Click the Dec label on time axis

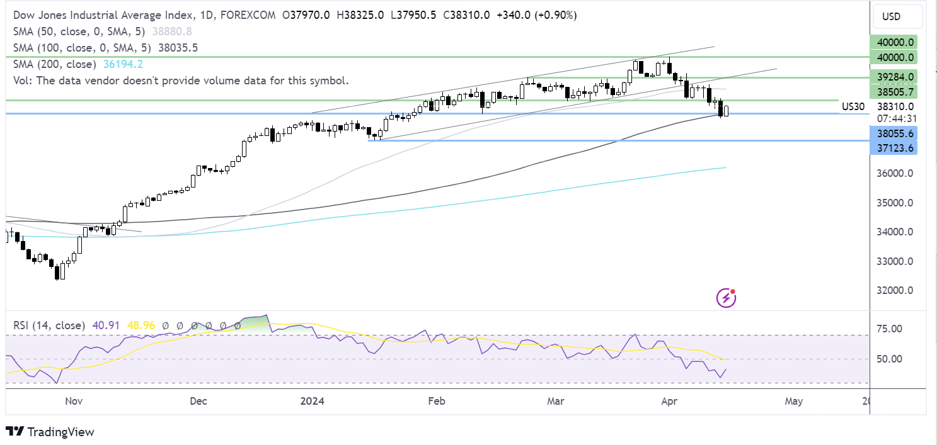click(198, 401)
